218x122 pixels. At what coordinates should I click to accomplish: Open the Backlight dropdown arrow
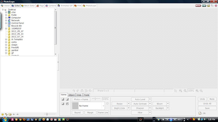pyautogui.click(x=168, y=108)
